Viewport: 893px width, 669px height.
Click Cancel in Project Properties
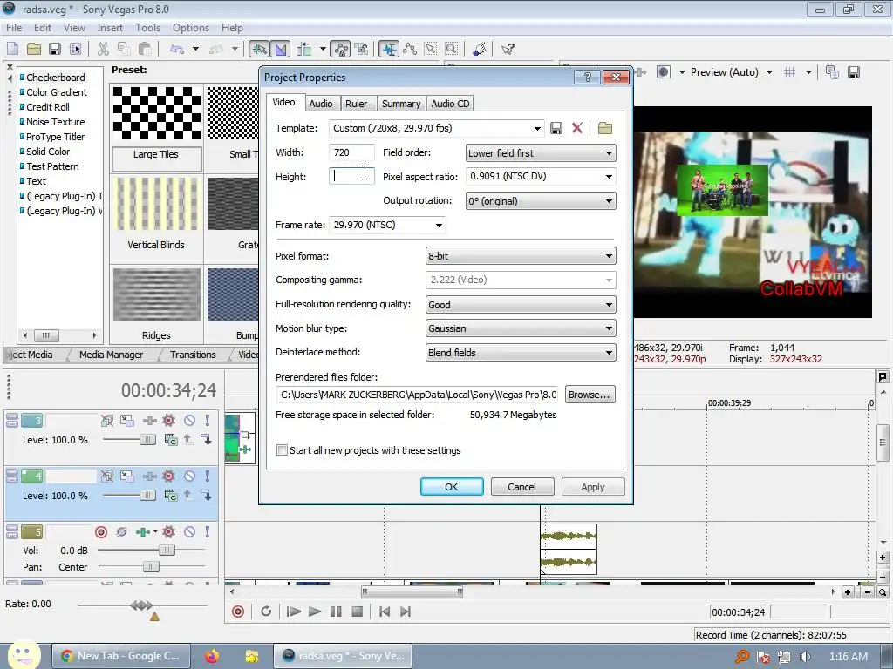point(521,487)
